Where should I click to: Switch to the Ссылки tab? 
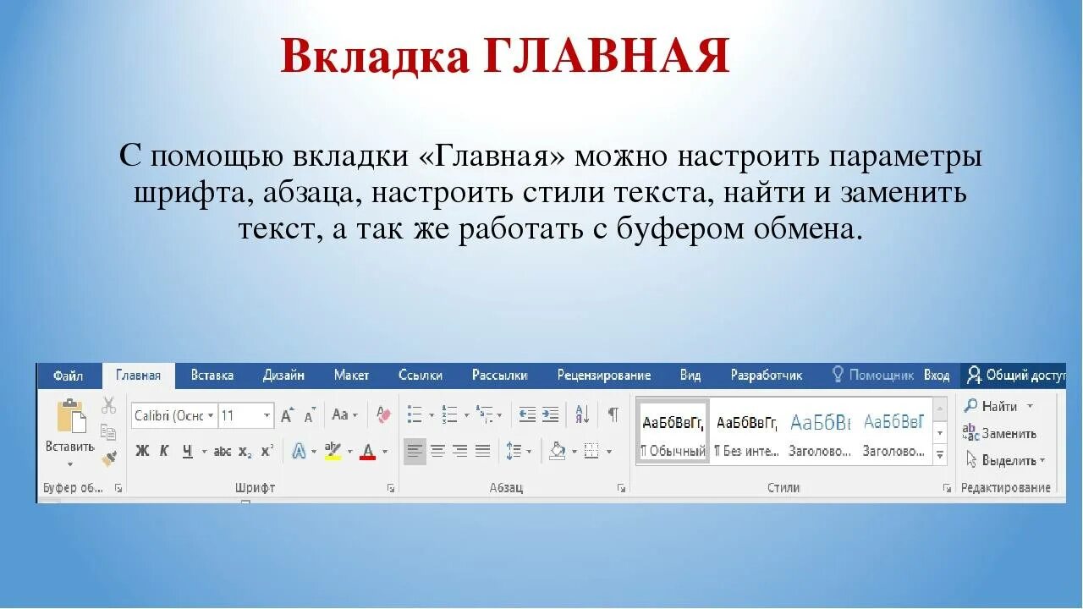[x=421, y=376]
